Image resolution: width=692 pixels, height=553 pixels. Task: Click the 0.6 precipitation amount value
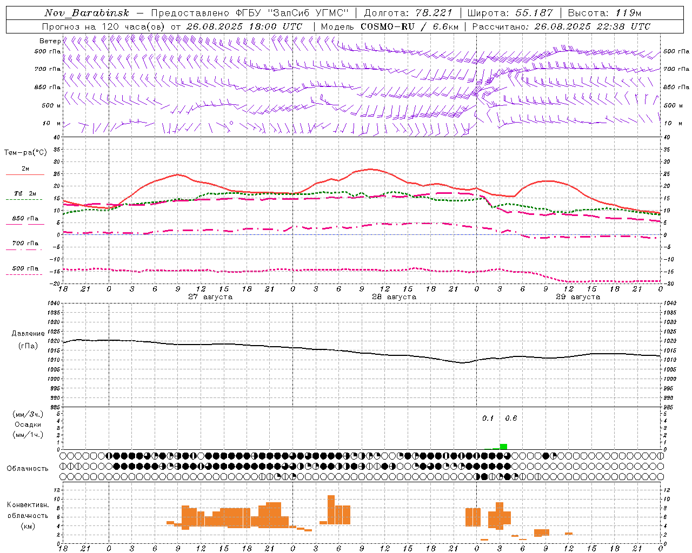pos(511,419)
